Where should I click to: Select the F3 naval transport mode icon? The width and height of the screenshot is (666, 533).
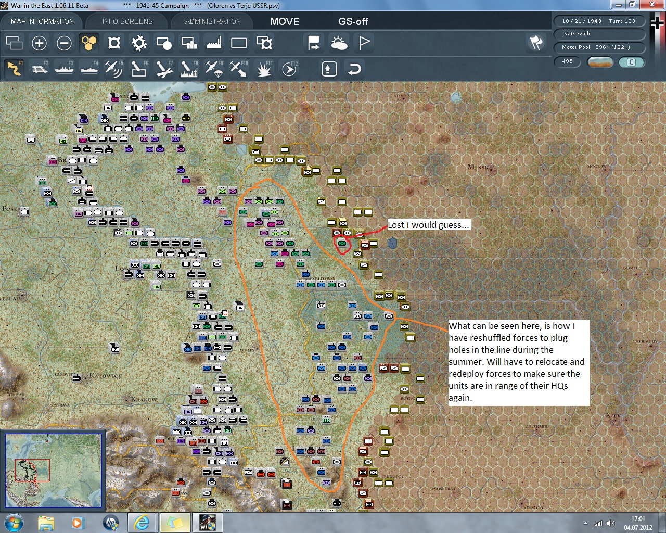64,69
